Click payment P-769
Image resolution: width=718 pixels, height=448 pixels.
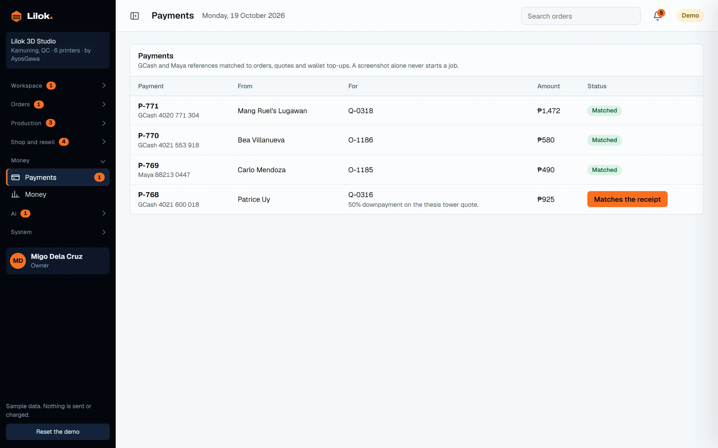(148, 165)
